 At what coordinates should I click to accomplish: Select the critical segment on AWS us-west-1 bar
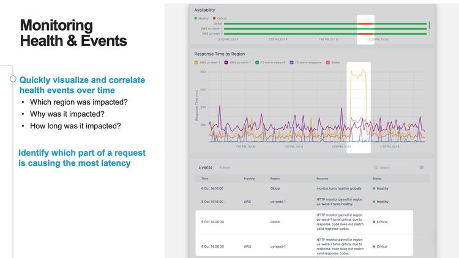(365, 33)
